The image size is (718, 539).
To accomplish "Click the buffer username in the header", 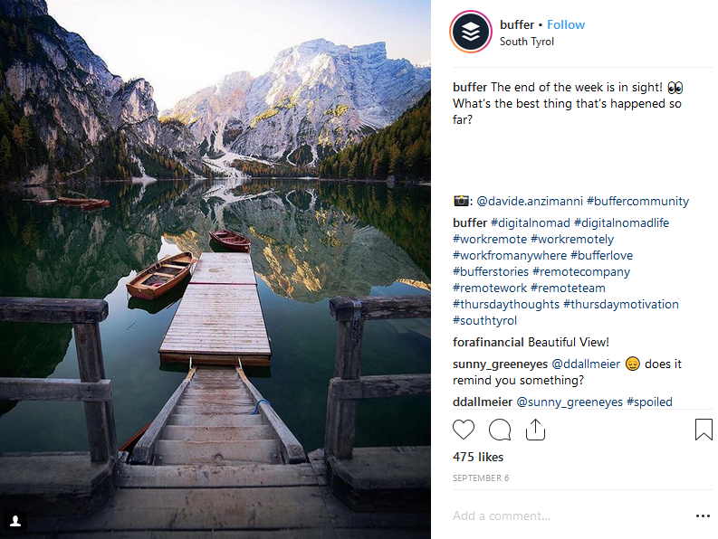I will [x=515, y=24].
